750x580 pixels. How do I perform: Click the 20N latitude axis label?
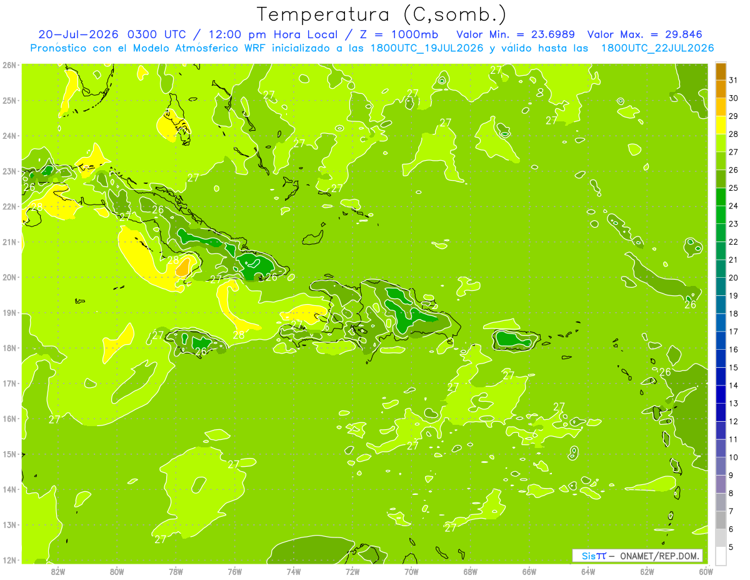click(x=9, y=277)
